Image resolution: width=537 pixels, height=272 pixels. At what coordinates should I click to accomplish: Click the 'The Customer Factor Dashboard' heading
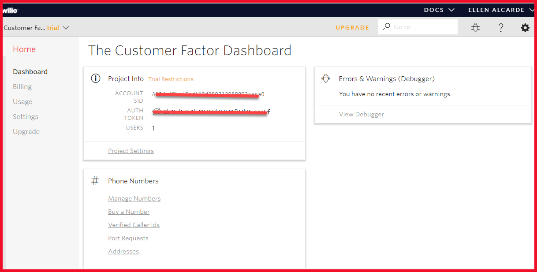(190, 50)
